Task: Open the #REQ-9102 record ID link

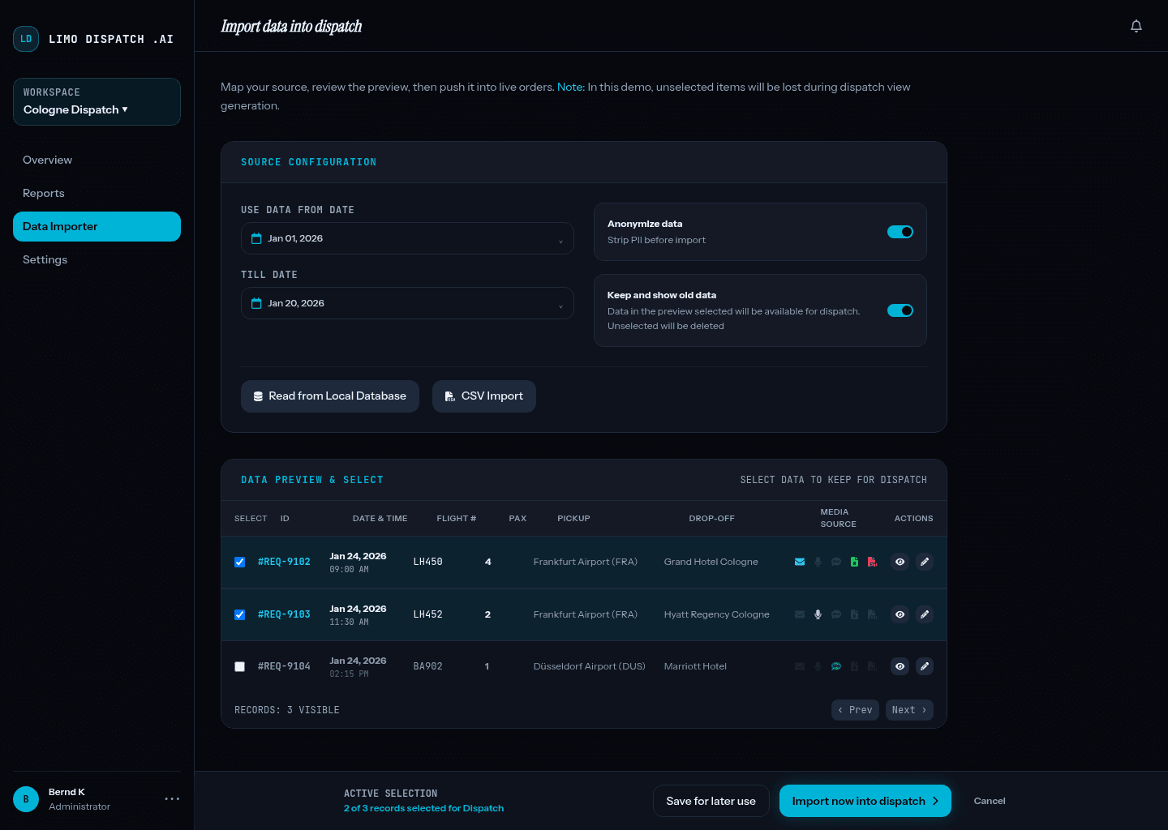Action: tap(284, 562)
